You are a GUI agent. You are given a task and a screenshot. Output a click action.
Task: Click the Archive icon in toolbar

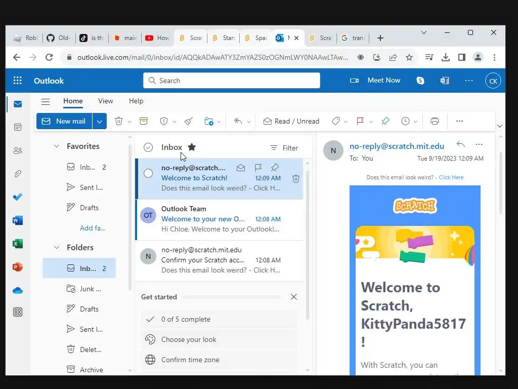pos(144,121)
